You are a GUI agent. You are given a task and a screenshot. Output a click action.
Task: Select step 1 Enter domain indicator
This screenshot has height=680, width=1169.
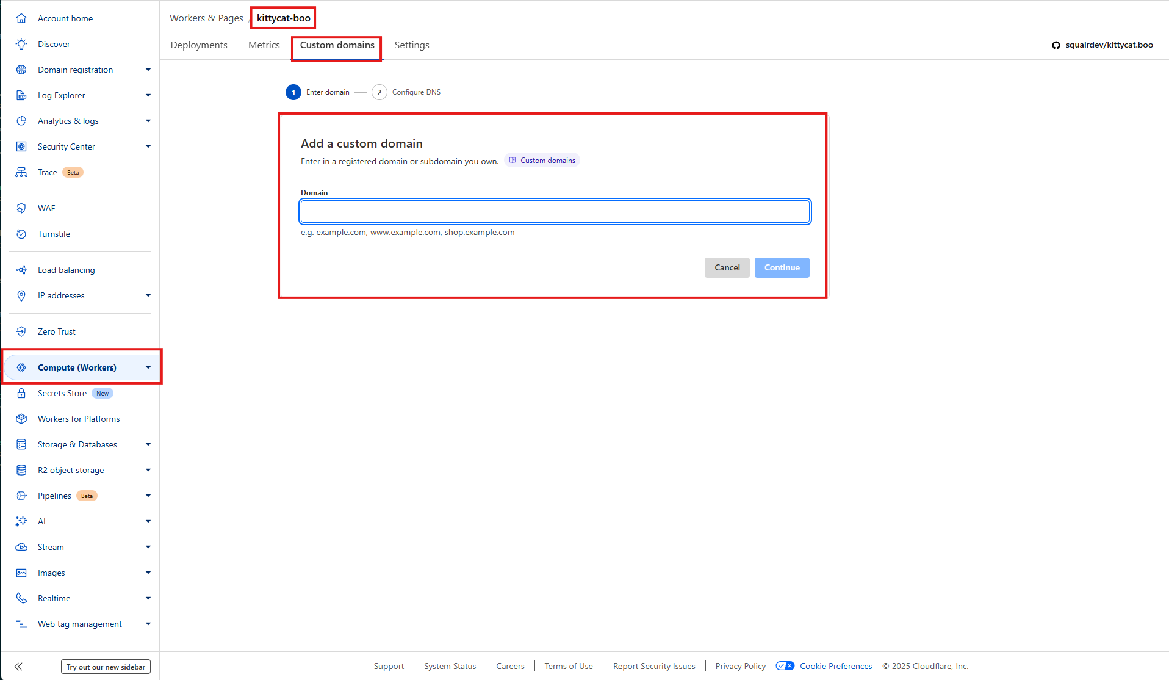click(x=293, y=92)
